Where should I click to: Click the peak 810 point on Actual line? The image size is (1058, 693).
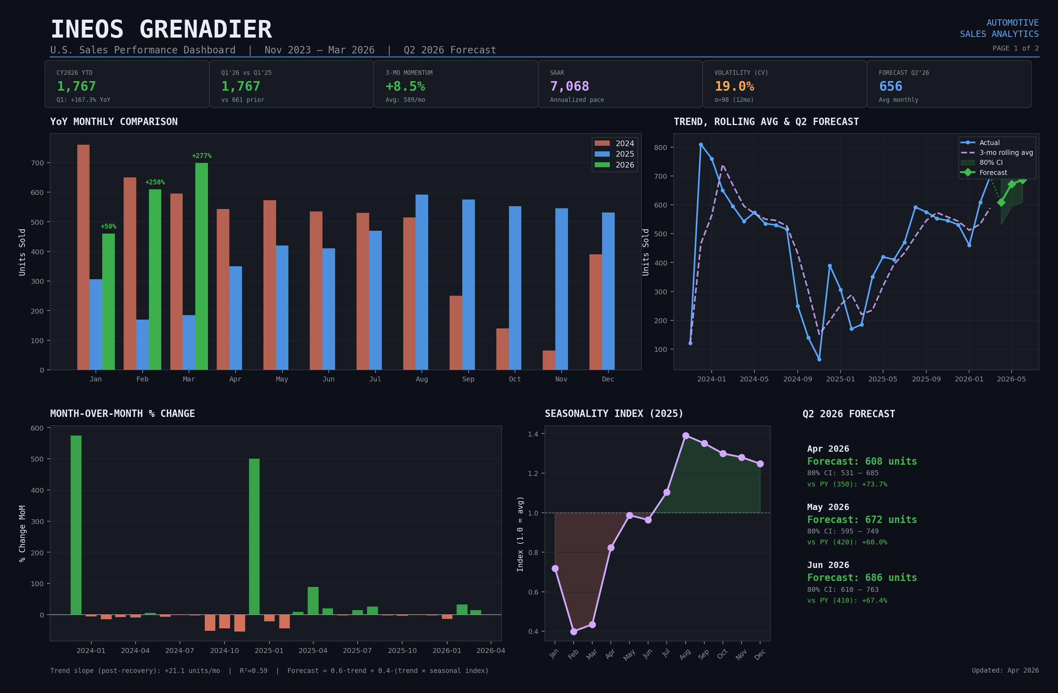click(701, 144)
